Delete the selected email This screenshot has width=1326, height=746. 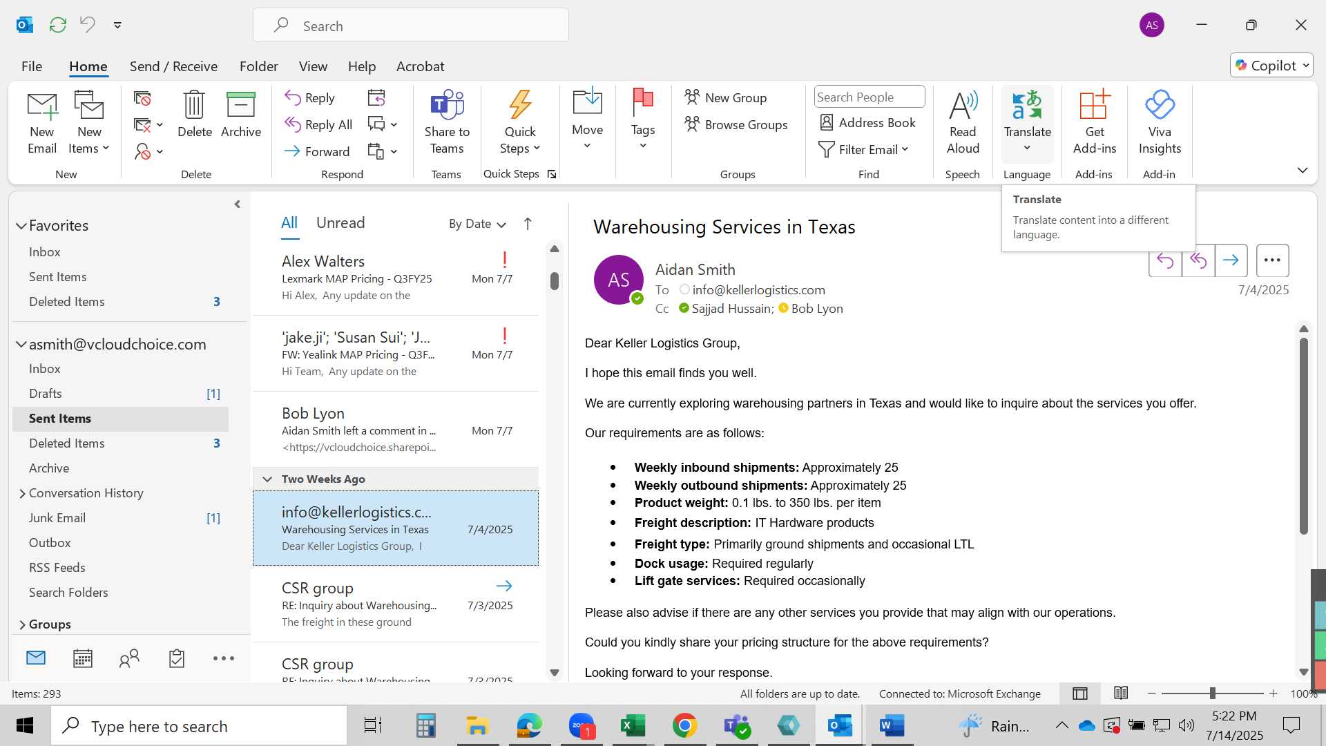[194, 115]
